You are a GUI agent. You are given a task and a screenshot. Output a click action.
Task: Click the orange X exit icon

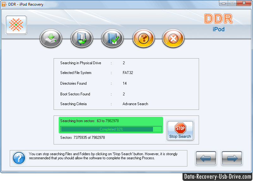click(x=173, y=38)
